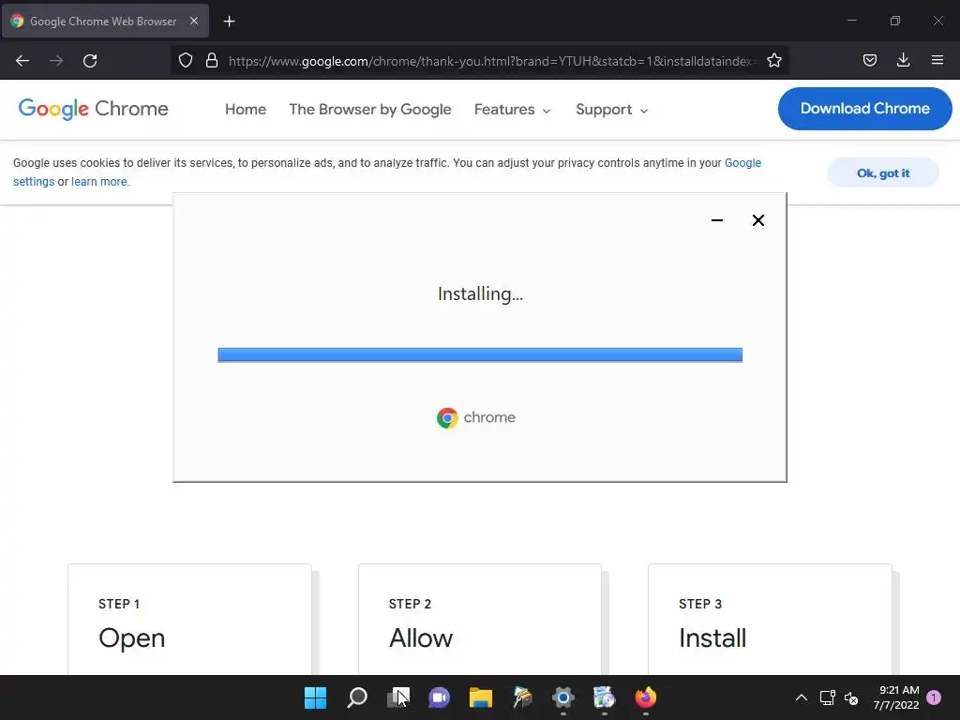Open The Browser by Google page

tap(369, 109)
